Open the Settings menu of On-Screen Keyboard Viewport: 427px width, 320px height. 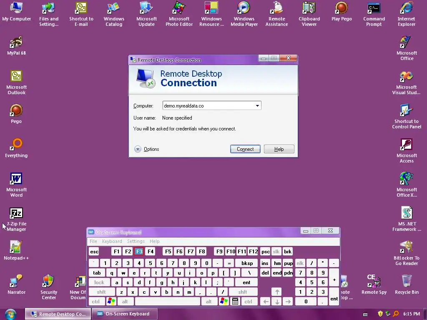pos(136,241)
